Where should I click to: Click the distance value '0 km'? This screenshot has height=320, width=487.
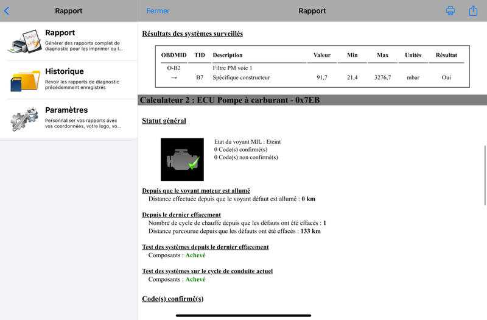(x=309, y=199)
